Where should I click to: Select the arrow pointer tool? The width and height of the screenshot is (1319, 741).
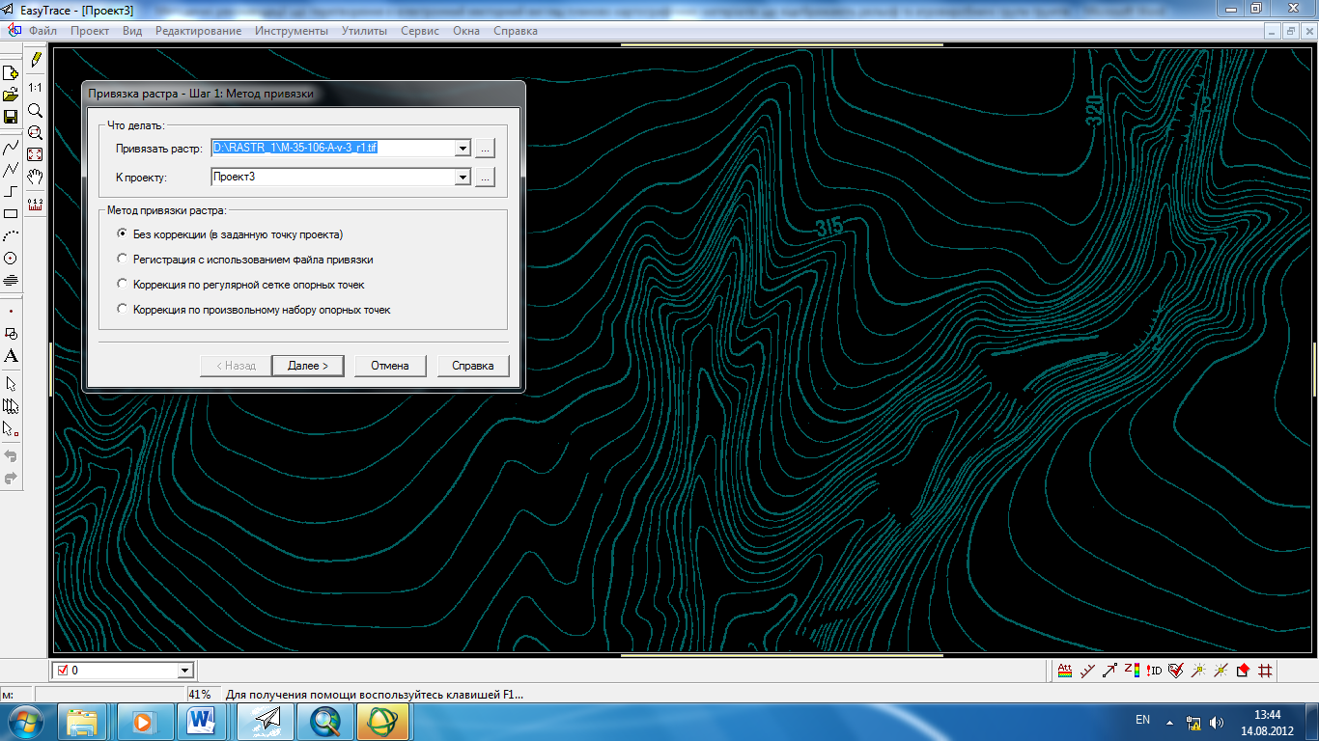11,384
